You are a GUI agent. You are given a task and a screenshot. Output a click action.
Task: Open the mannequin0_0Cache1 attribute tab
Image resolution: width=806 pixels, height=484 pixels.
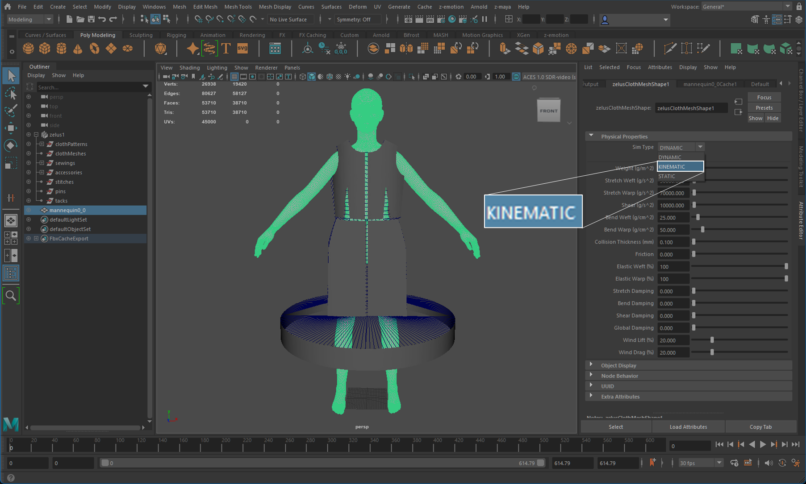tap(710, 84)
